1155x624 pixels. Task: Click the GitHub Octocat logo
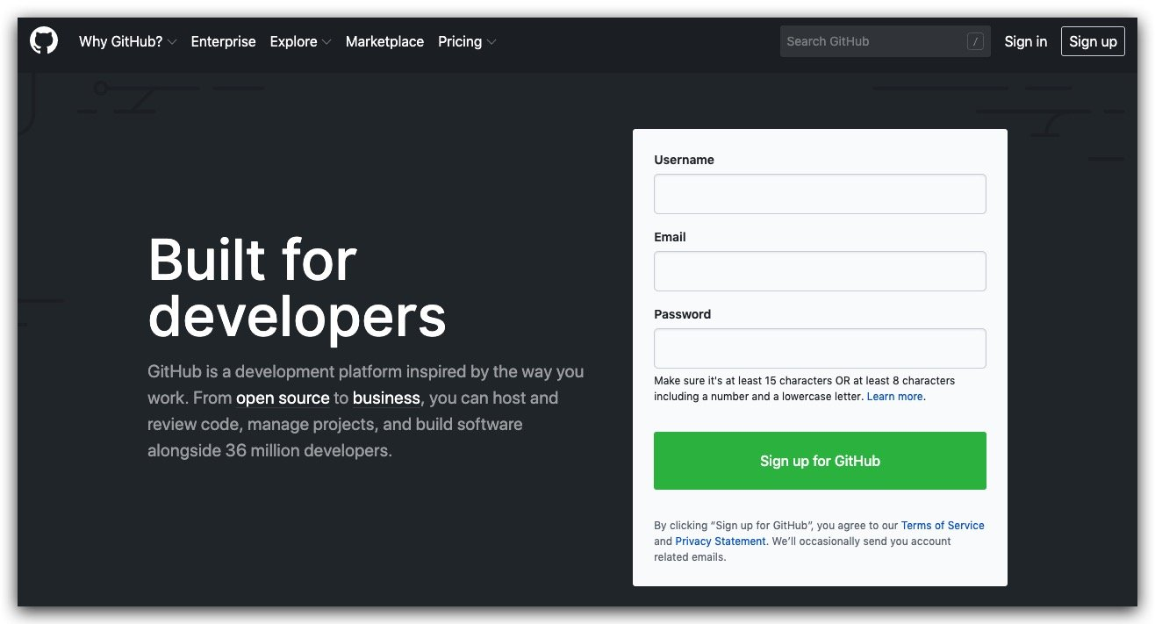(44, 41)
